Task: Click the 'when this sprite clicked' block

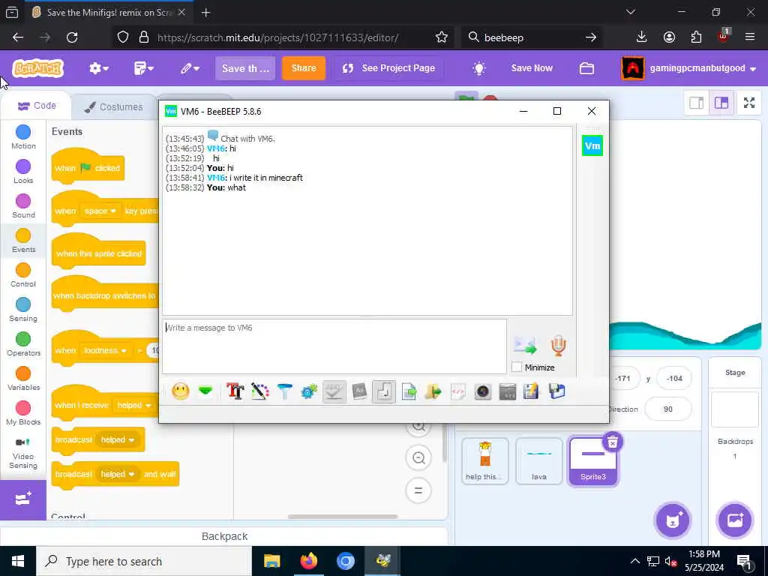Action: (98, 253)
